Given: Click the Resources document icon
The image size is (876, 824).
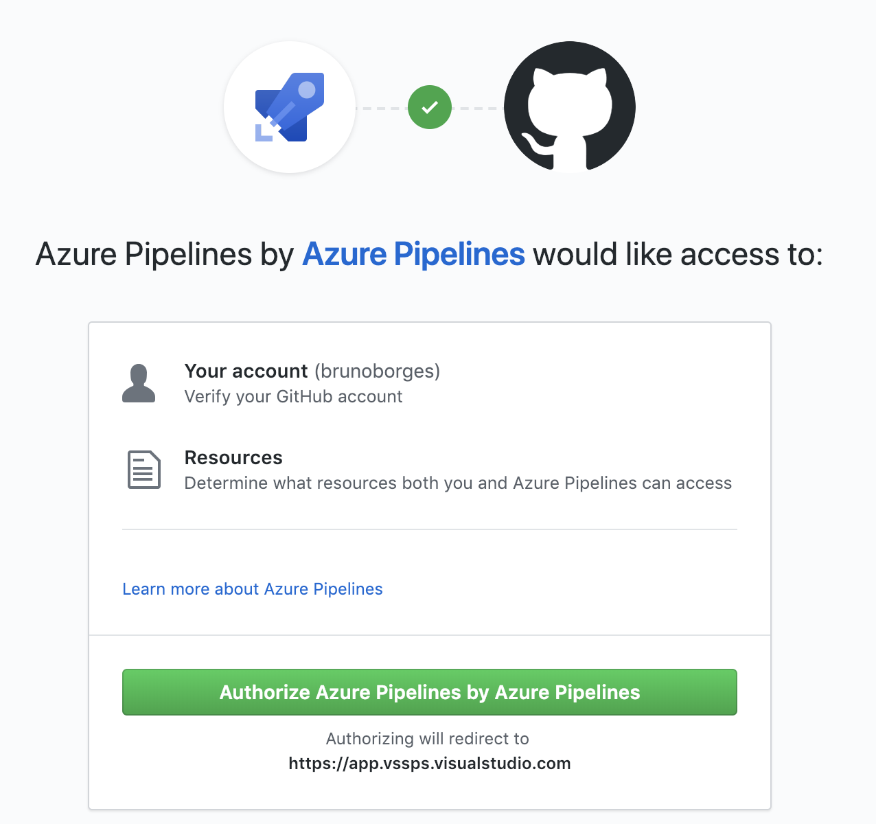Looking at the screenshot, I should (144, 470).
